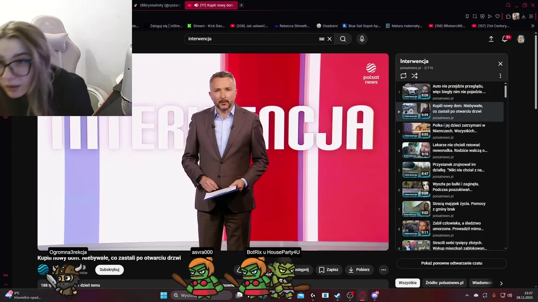Screen dimensions: 538x302
Task: Search with the magnifier button beside the query
Action: [343, 39]
